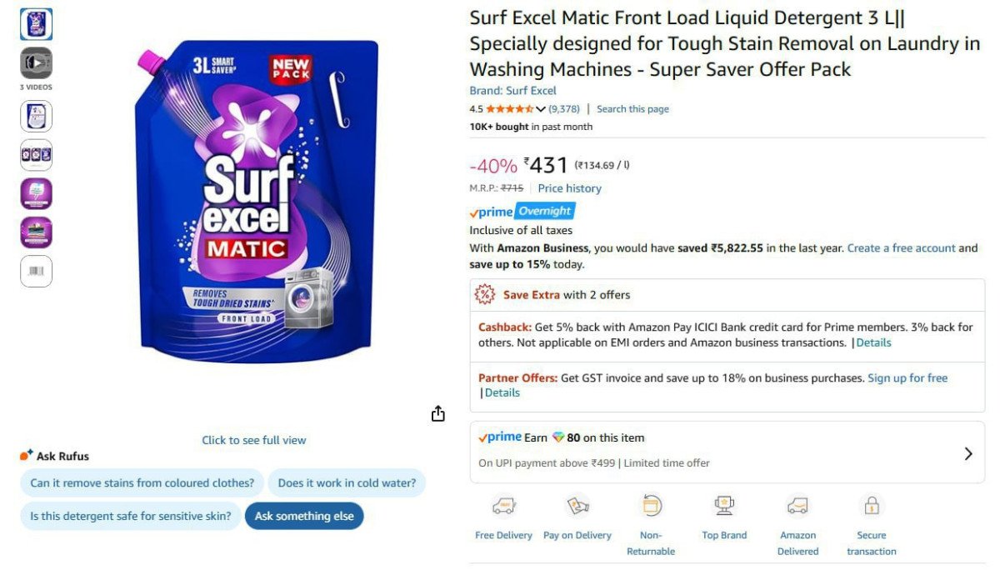The image size is (1000, 570).
Task: Click the Pay on Delivery icon
Action: click(x=577, y=506)
